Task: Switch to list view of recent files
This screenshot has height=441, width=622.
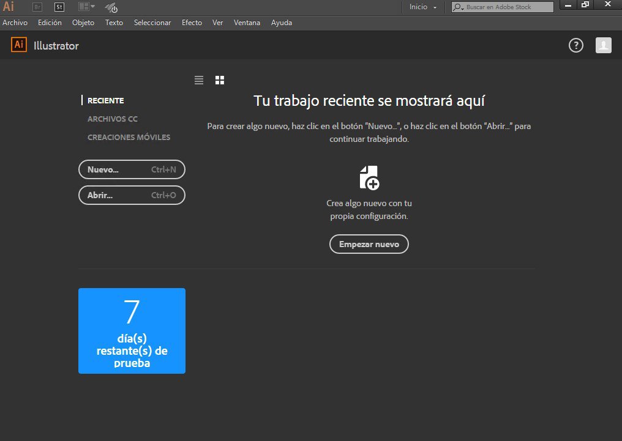Action: click(199, 80)
